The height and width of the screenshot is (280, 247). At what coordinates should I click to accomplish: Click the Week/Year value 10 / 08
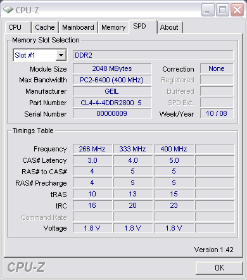(217, 113)
